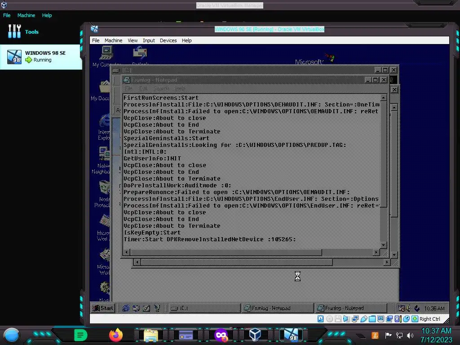This screenshot has width=460, height=345.
Task: Click the shared folders status icon
Action: [x=372, y=319]
